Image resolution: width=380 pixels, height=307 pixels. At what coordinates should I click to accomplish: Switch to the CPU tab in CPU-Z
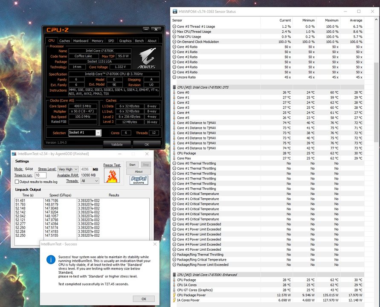(x=51, y=41)
